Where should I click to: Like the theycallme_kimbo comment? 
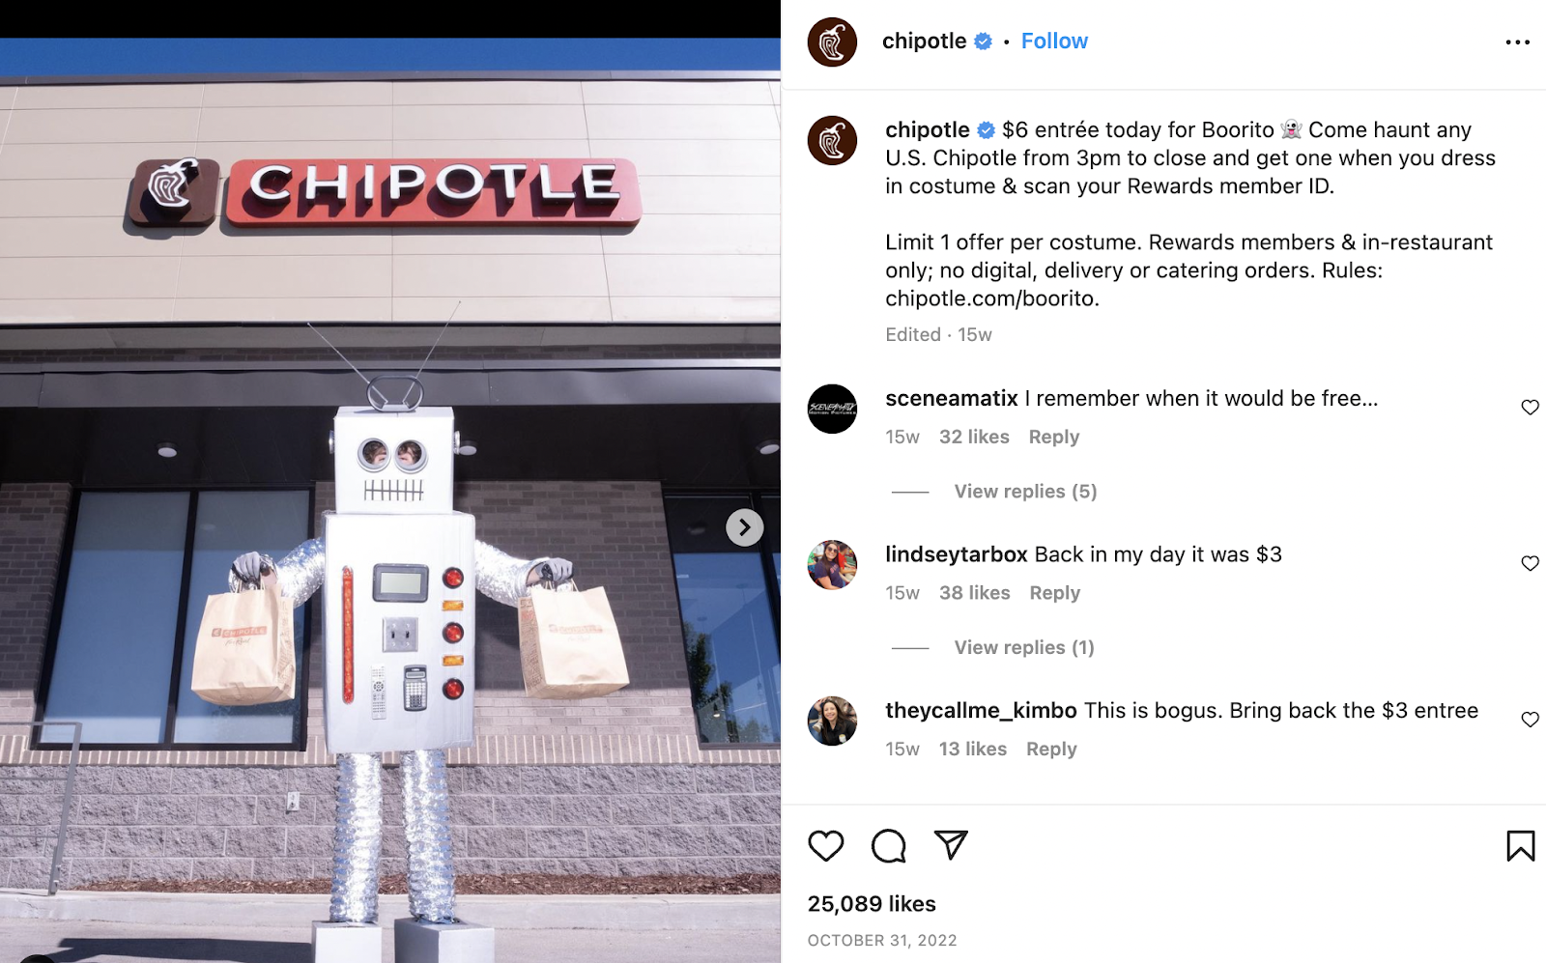1530,720
